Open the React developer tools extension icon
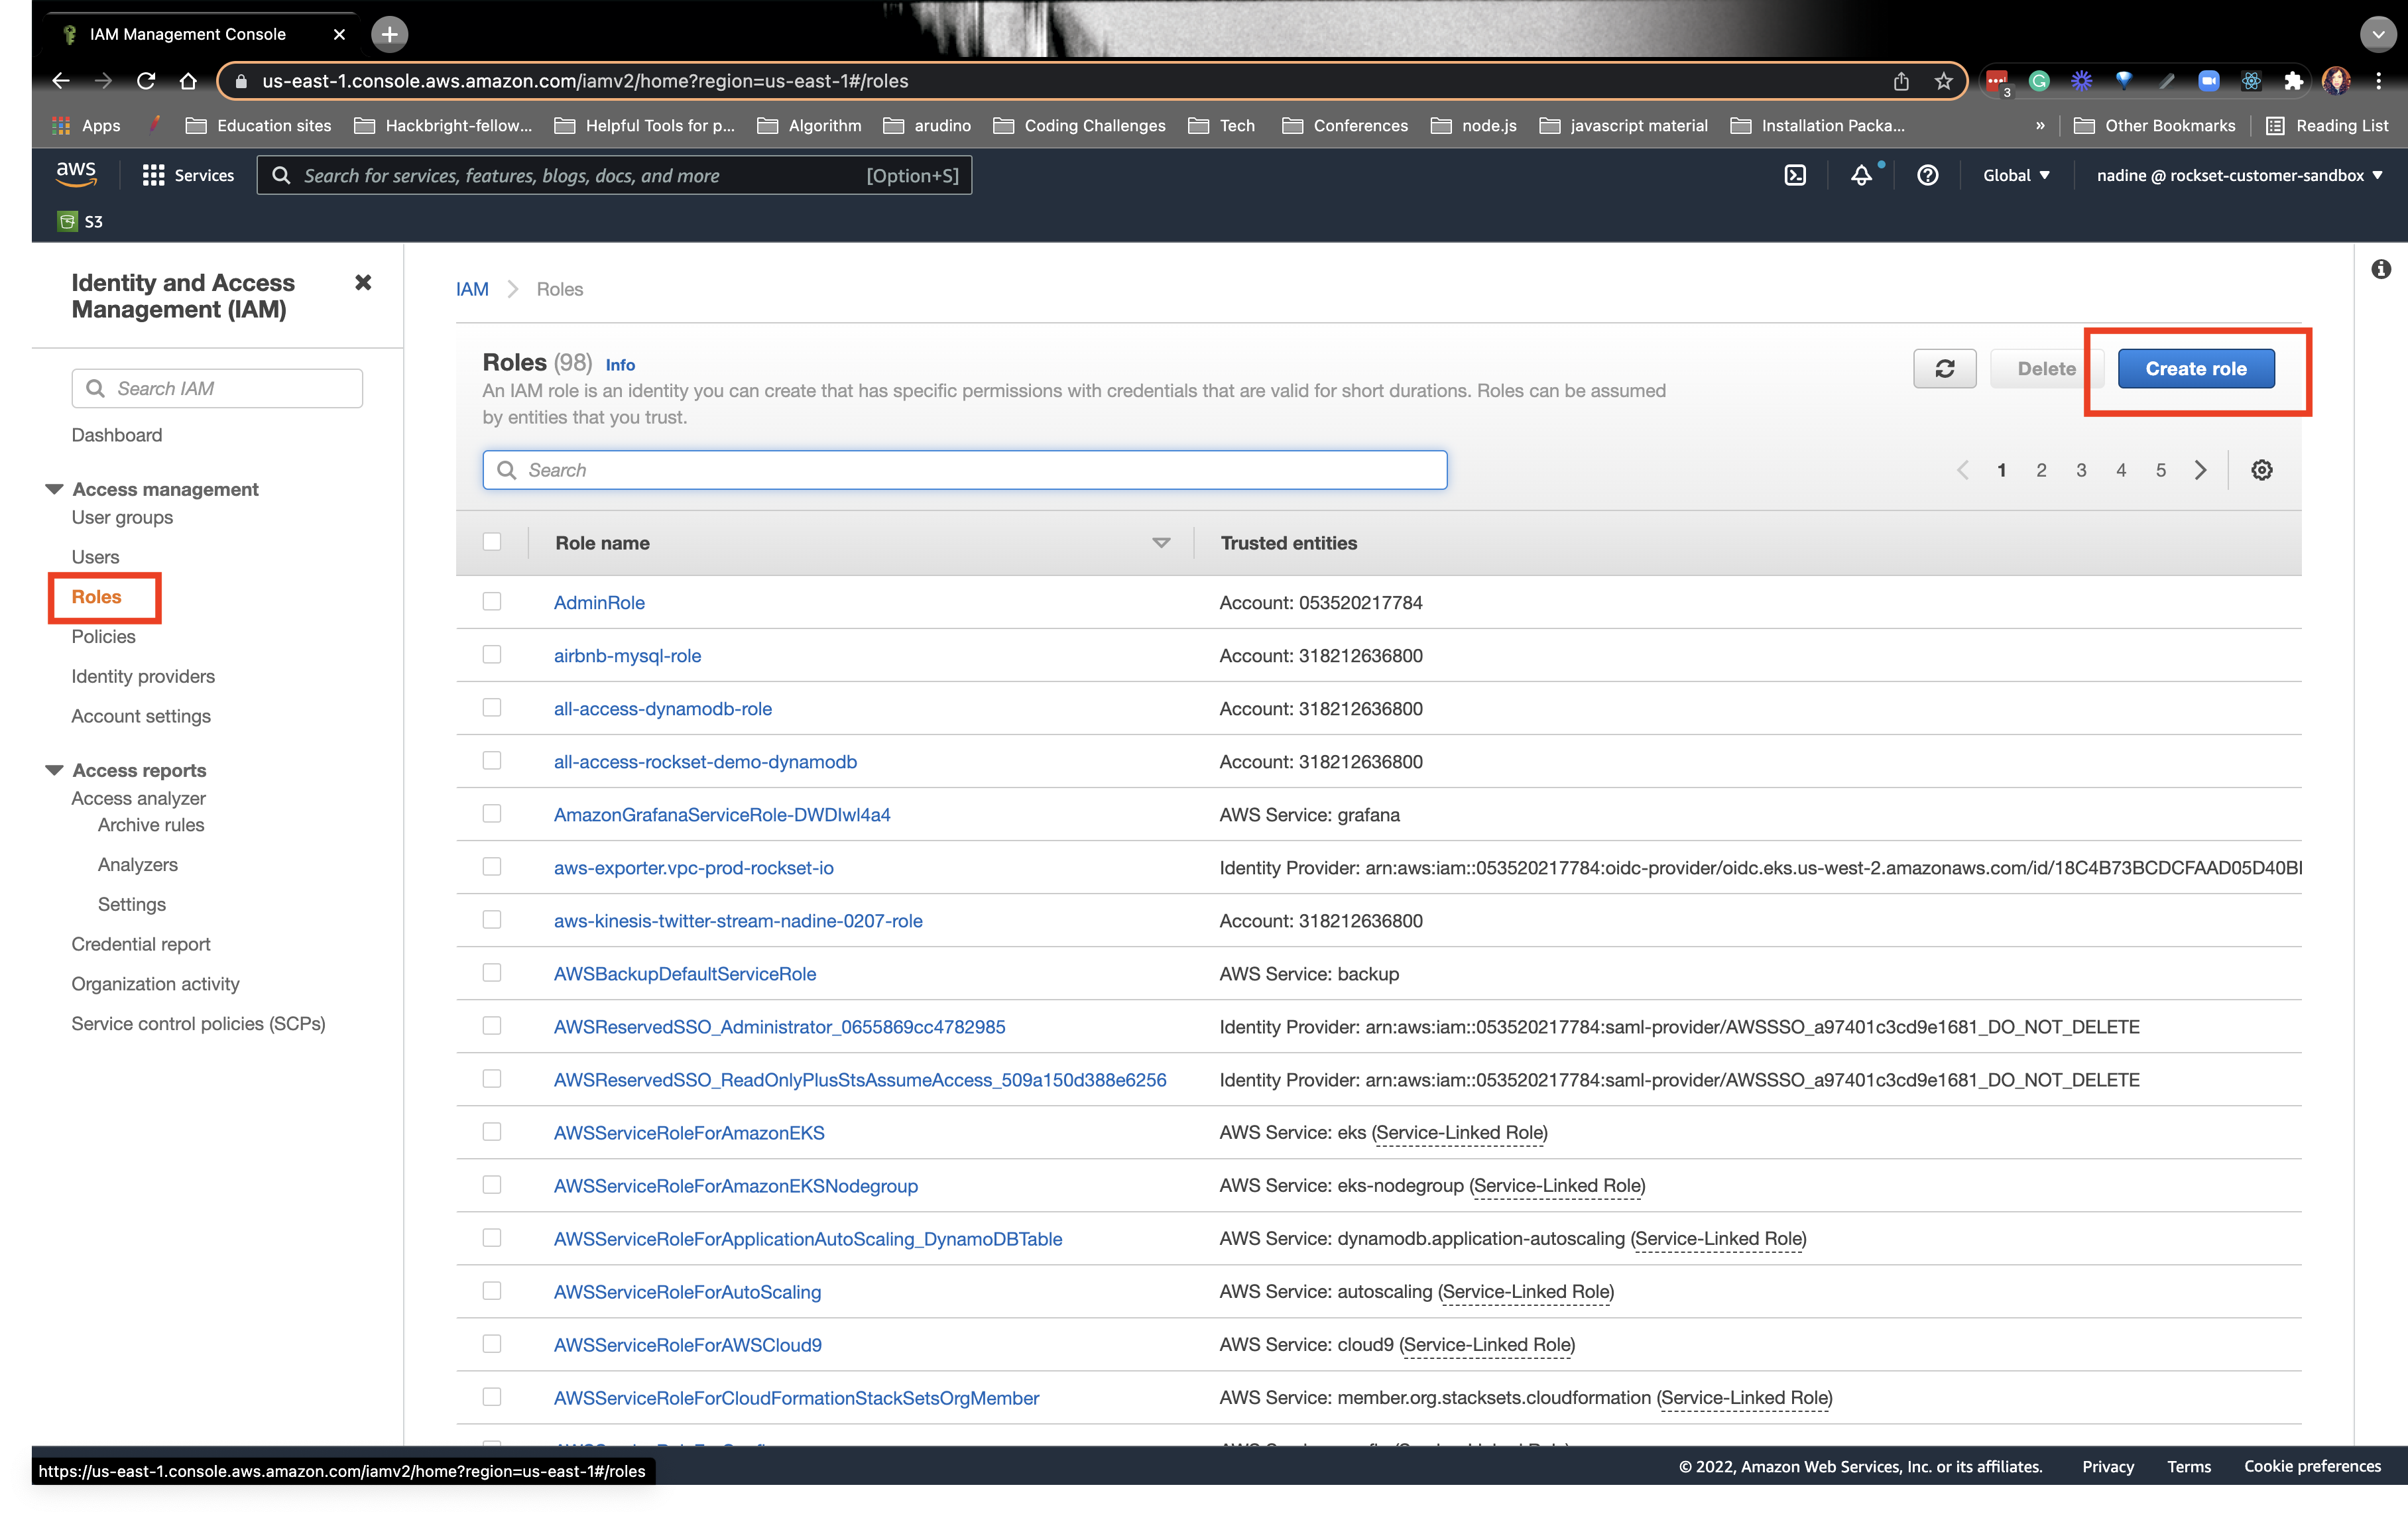Image resolution: width=2408 pixels, height=1522 pixels. pyautogui.click(x=2250, y=81)
